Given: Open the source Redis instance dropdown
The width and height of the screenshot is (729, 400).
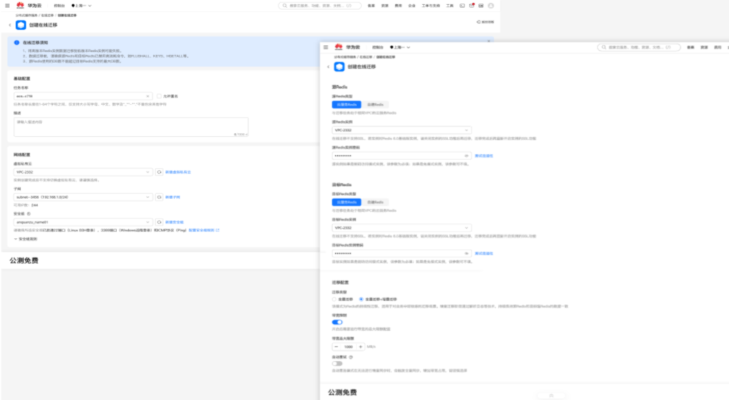Looking at the screenshot, I should click(402, 131).
